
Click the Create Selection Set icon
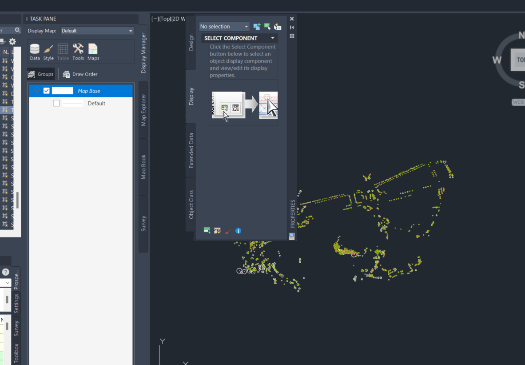pyautogui.click(x=257, y=26)
